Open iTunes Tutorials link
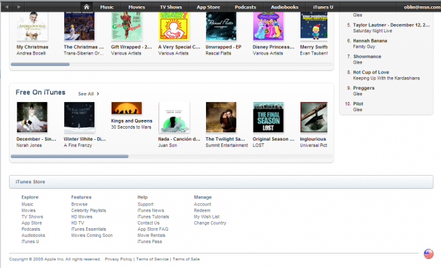 point(153,217)
